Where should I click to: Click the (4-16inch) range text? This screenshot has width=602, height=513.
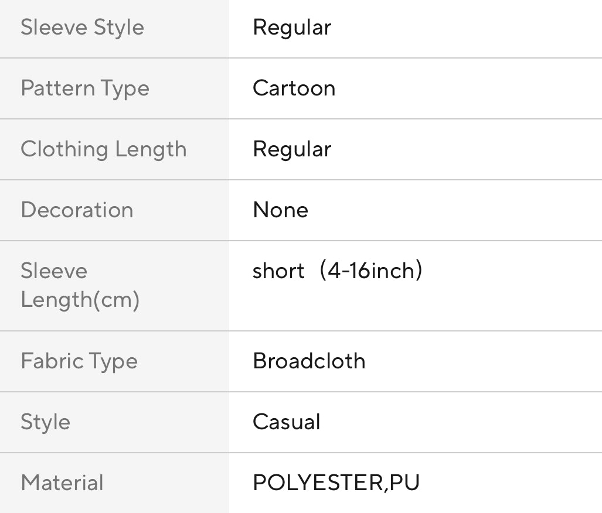(x=370, y=271)
